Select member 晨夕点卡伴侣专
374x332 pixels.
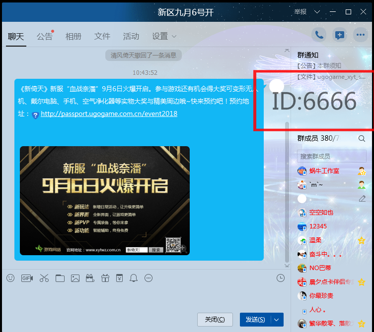pyautogui.click(x=332, y=282)
